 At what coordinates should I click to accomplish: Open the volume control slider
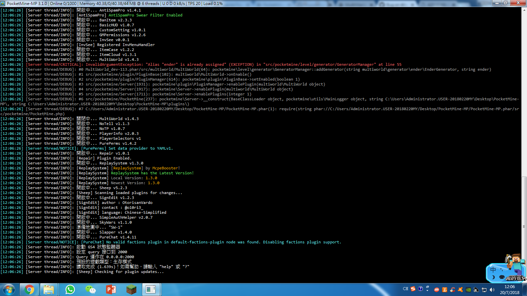pos(492,290)
